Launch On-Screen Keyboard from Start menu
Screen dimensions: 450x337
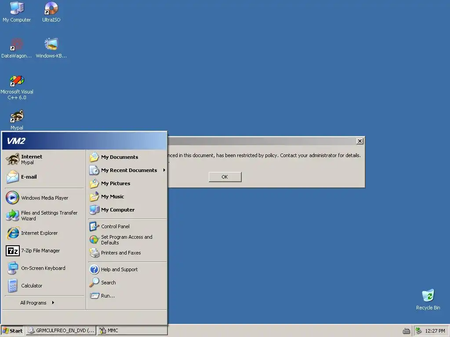[x=44, y=268]
